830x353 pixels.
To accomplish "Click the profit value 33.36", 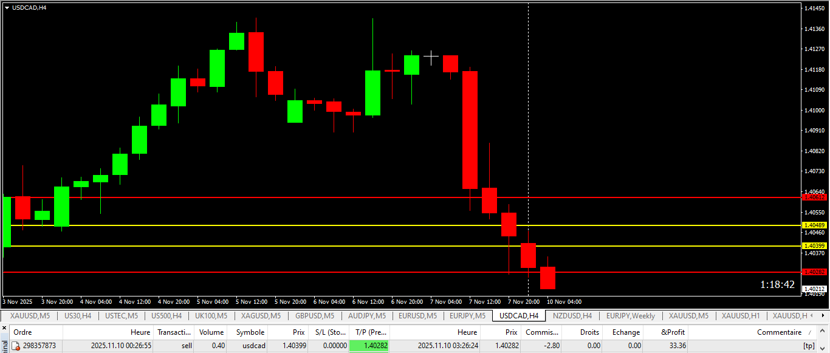I will coord(677,346).
